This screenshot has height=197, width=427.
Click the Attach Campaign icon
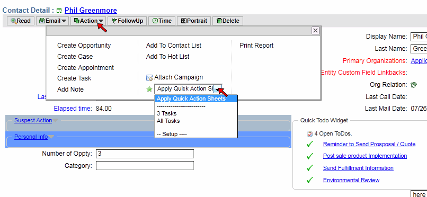149,78
